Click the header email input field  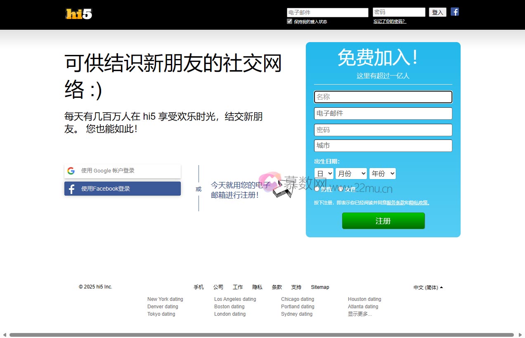(x=327, y=12)
